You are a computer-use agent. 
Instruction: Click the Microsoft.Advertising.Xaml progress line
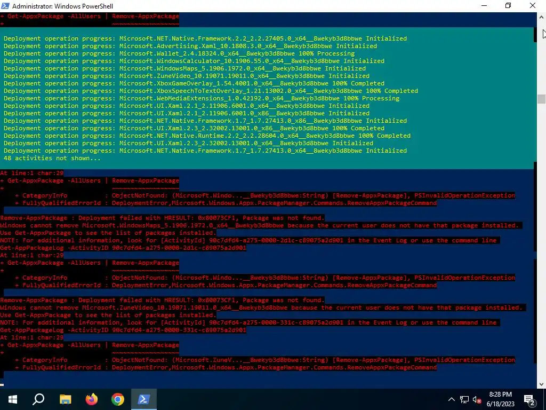(x=190, y=46)
